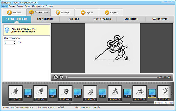
Task: Open the Эффекты section
Action: pos(74,19)
